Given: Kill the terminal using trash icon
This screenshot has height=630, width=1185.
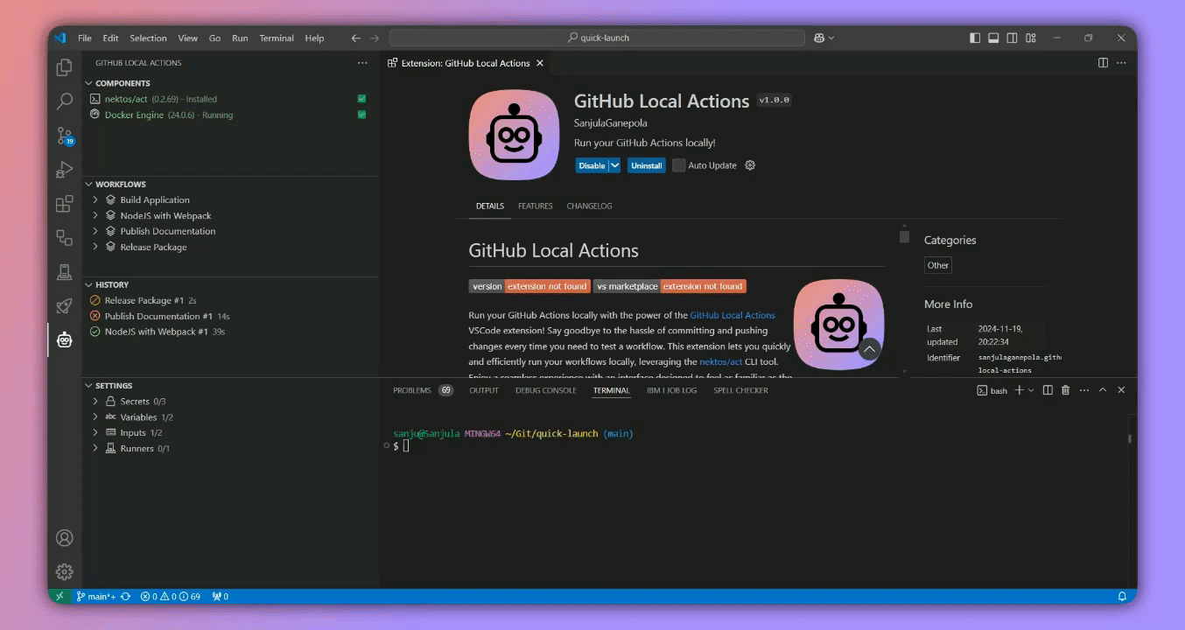Looking at the screenshot, I should click(1064, 389).
